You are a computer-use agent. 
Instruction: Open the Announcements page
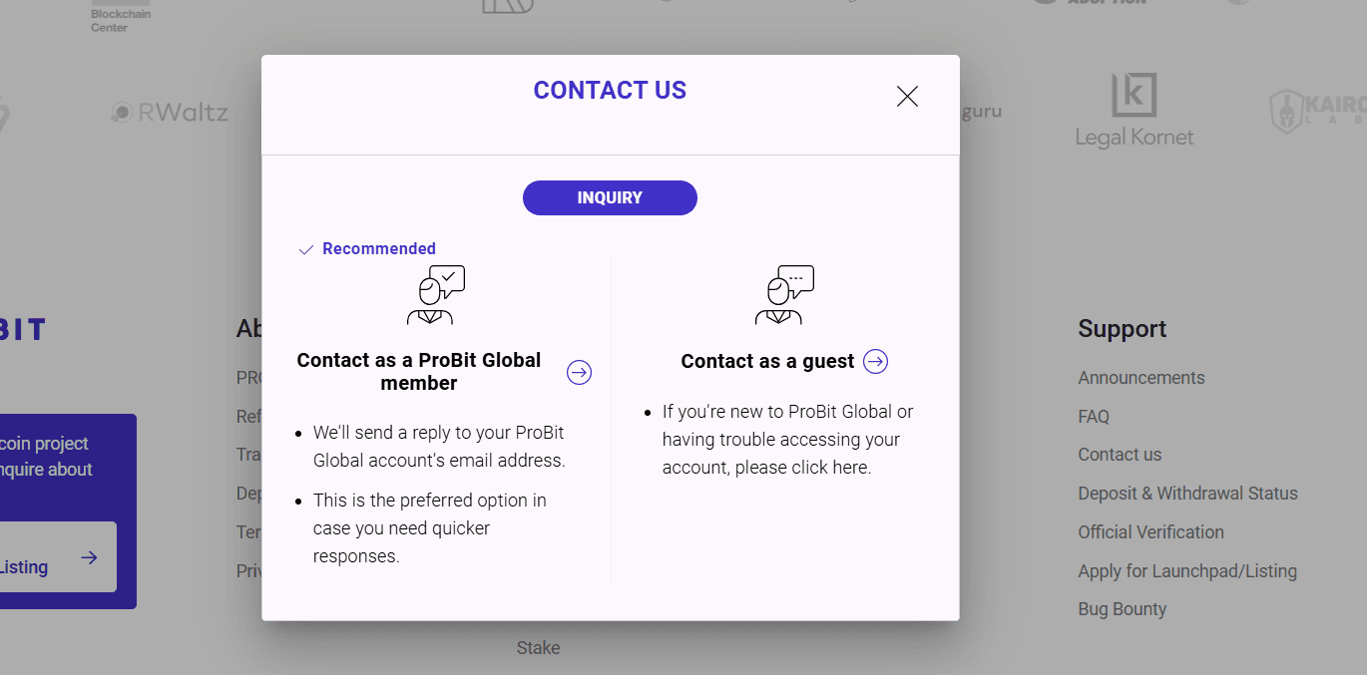[x=1140, y=377]
